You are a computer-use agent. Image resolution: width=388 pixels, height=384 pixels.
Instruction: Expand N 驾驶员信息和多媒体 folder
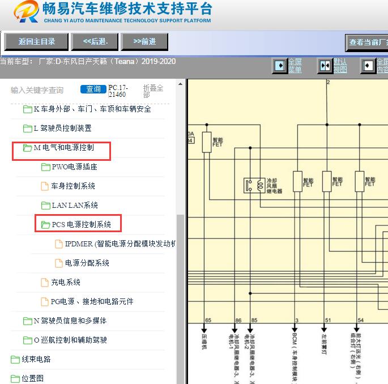(70, 321)
